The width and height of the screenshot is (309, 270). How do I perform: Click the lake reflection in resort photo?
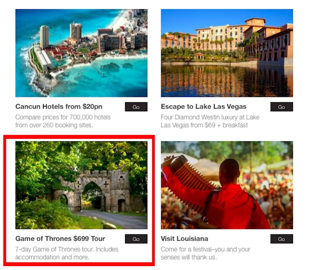[227, 81]
